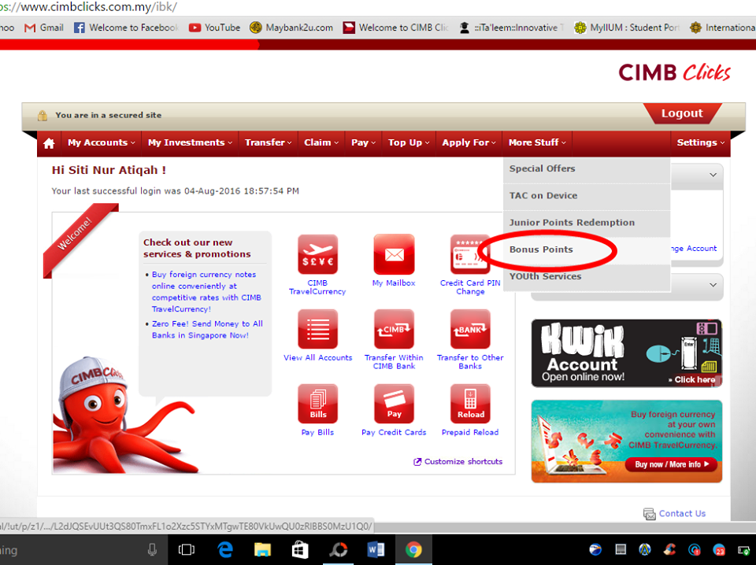
Task: Open the Claim dropdown menu
Action: [321, 142]
